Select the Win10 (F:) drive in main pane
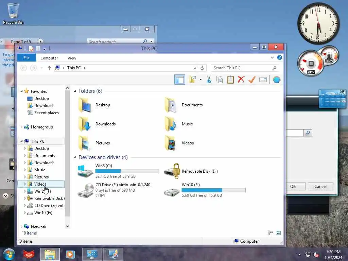Image resolution: width=348 pixels, height=261 pixels. coord(205,190)
